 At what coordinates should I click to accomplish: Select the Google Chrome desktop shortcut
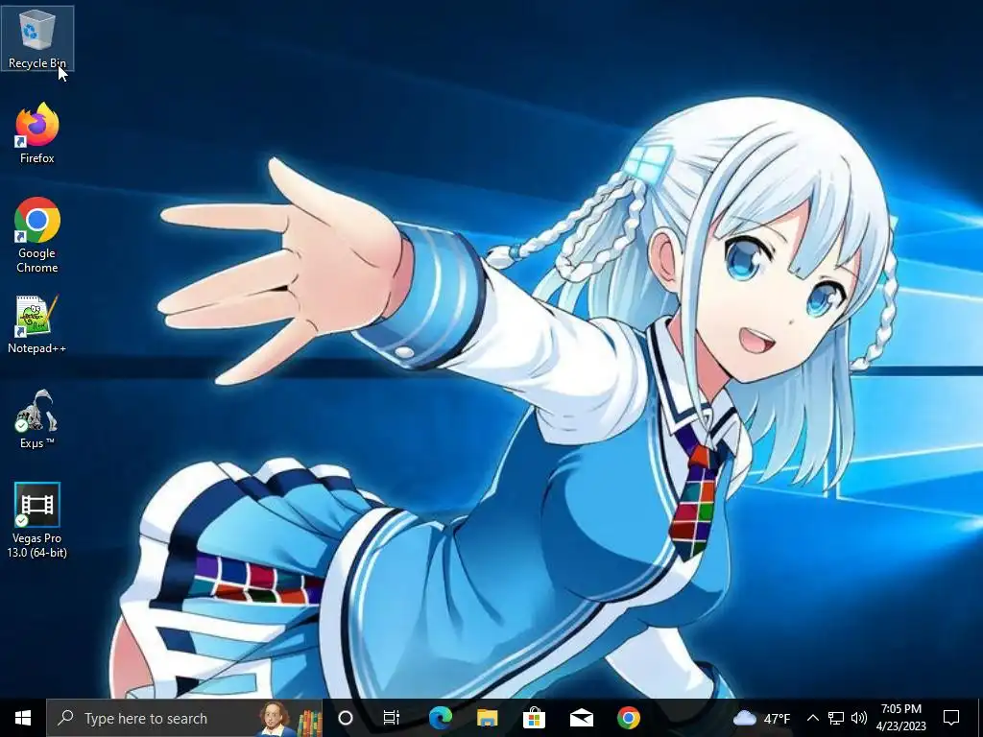tap(37, 235)
